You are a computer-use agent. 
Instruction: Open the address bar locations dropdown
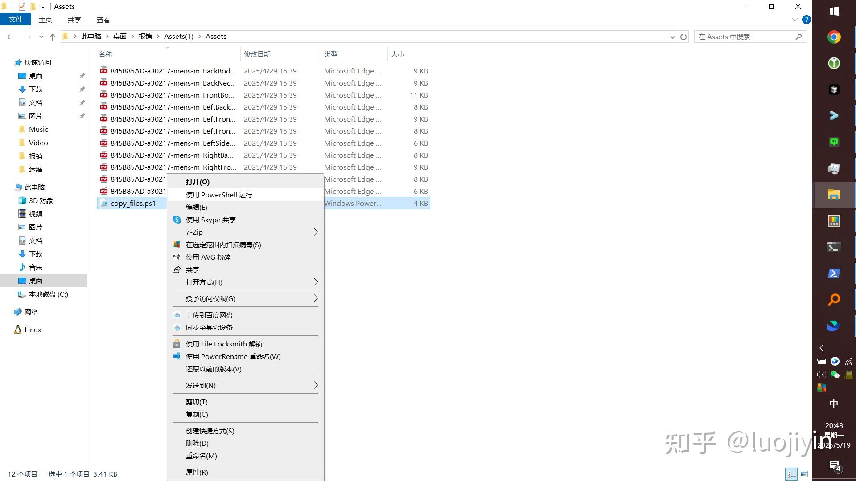672,37
